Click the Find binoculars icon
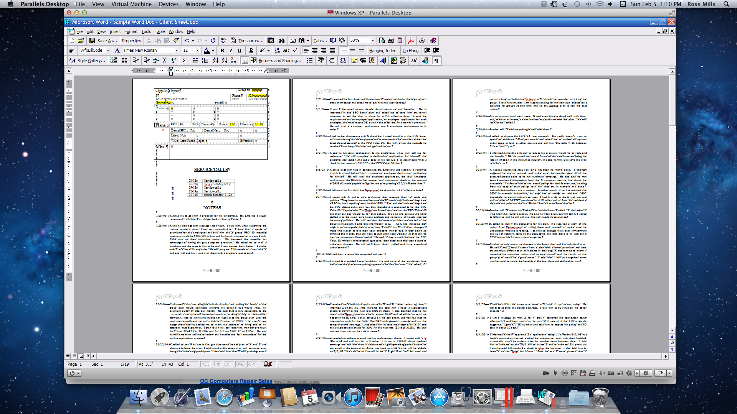Viewport: 737px width, 414px height. coord(281,40)
